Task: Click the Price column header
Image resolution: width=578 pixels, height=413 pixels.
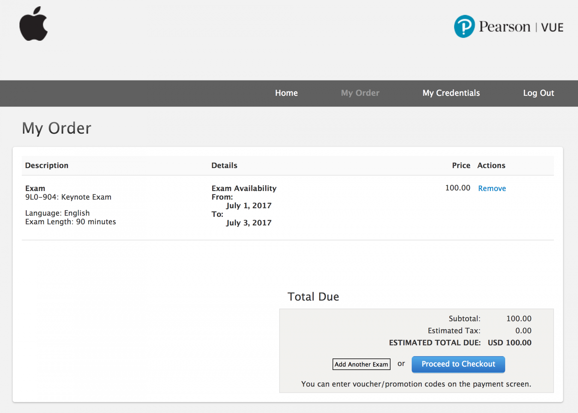Action: pos(461,165)
